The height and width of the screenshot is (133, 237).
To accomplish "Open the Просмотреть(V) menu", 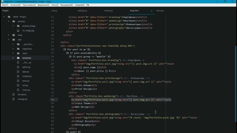I will 29,5.
